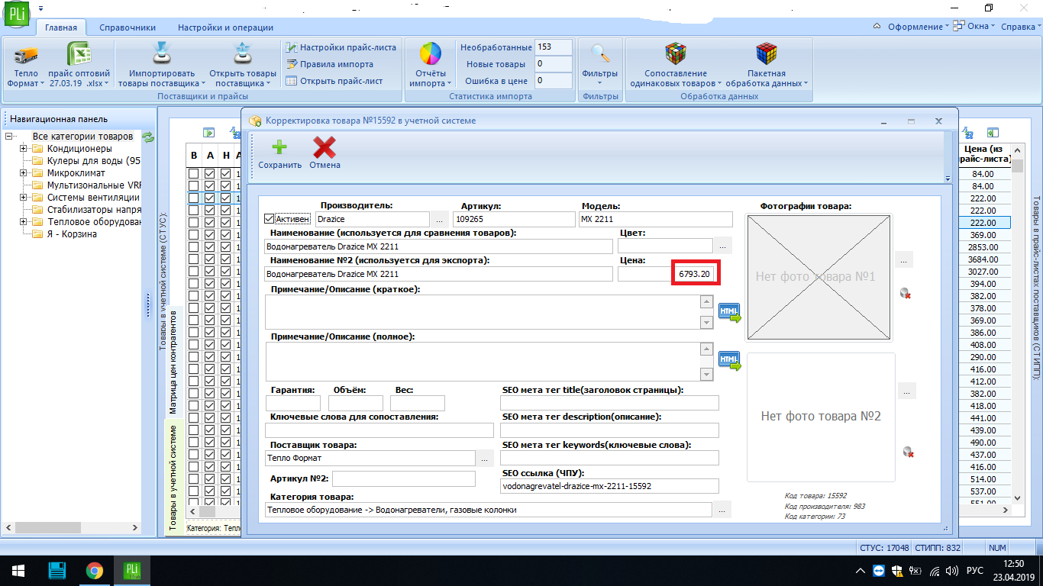This screenshot has width=1043, height=586.
Task: Select the Нет фото товара №1 placeholder
Action: 819,276
